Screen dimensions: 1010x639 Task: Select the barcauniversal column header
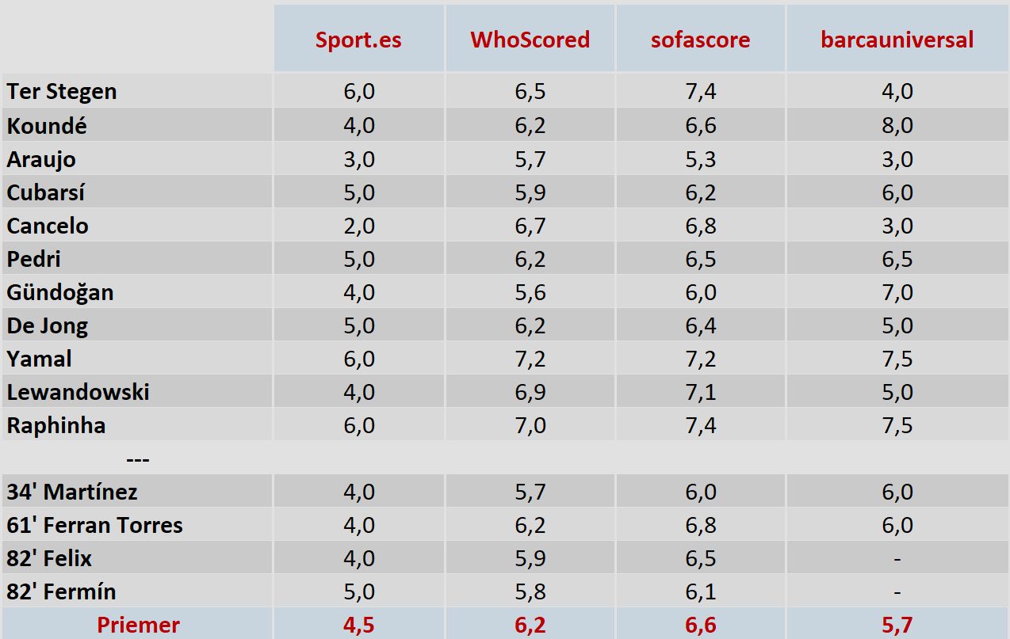[897, 40]
